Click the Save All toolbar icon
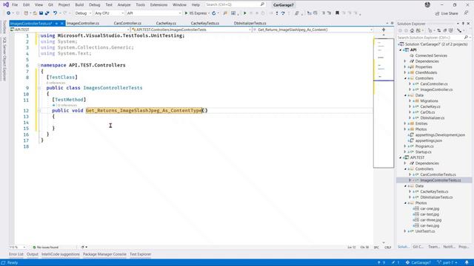Screen dimensions: 474x266 coord(47,13)
